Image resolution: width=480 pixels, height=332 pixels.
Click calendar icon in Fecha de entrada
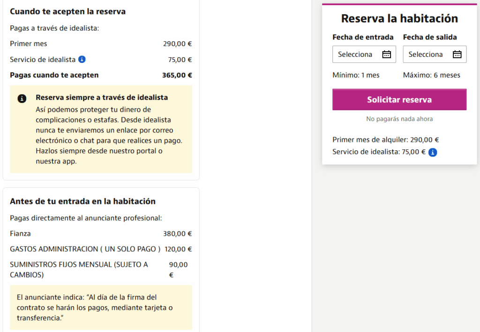[x=387, y=54]
